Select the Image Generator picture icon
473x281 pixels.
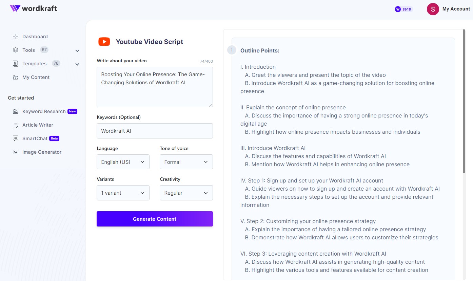pos(15,152)
